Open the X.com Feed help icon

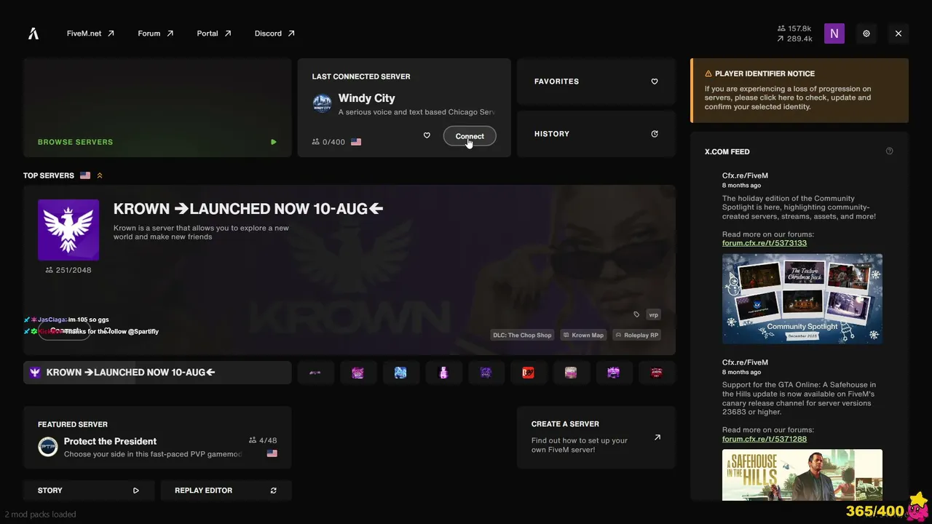click(889, 151)
